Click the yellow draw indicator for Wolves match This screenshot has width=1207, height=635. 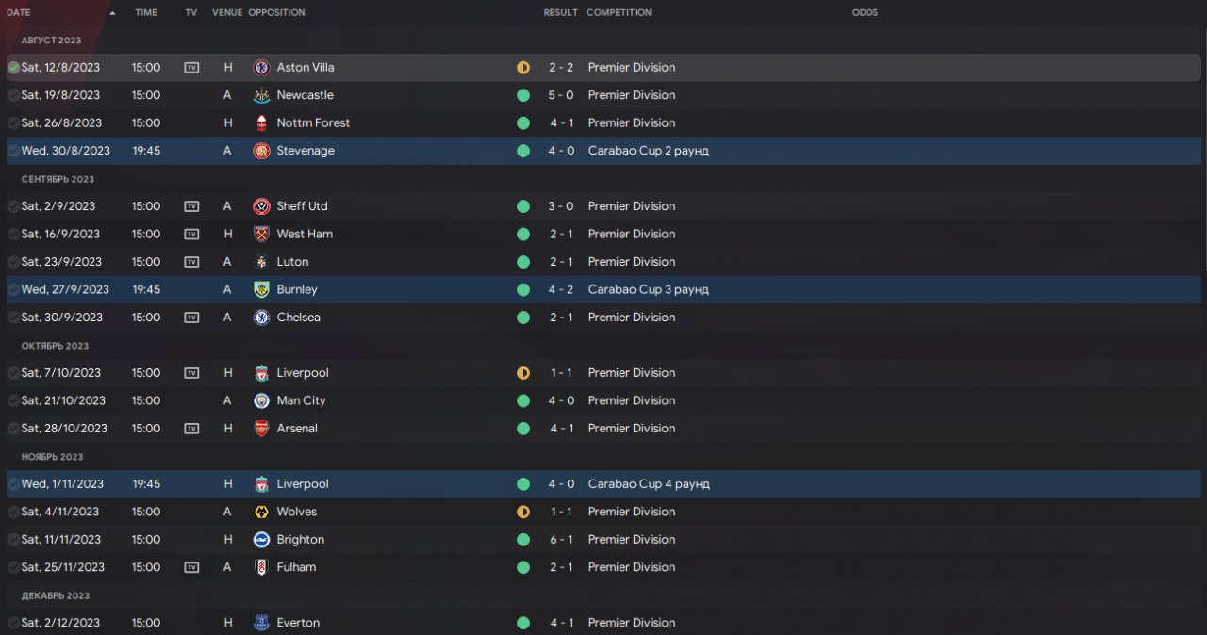[523, 512]
